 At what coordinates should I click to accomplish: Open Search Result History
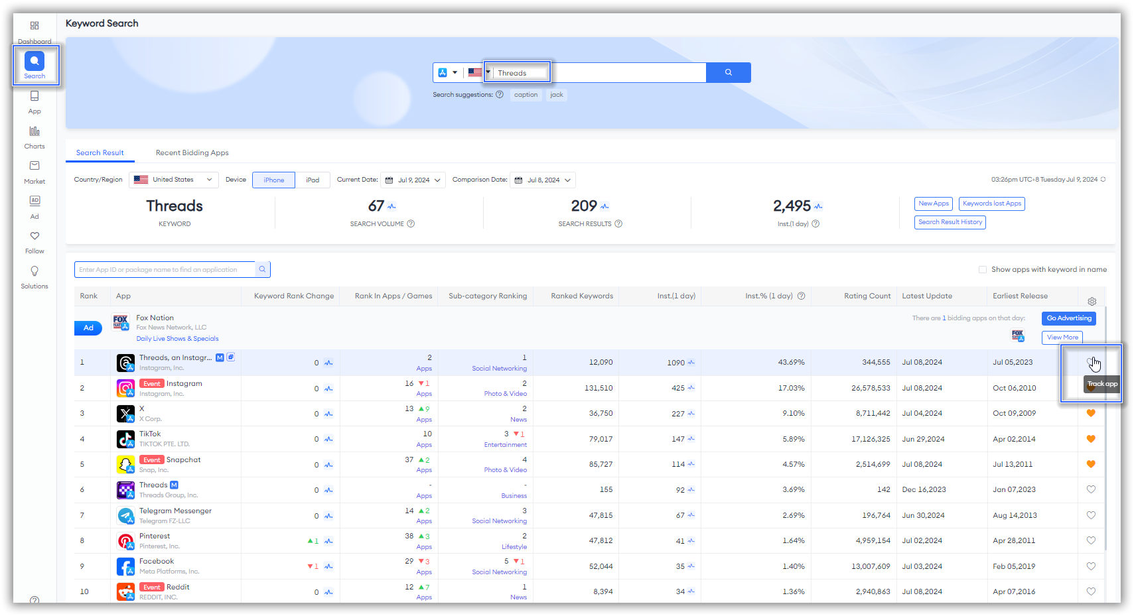(950, 222)
